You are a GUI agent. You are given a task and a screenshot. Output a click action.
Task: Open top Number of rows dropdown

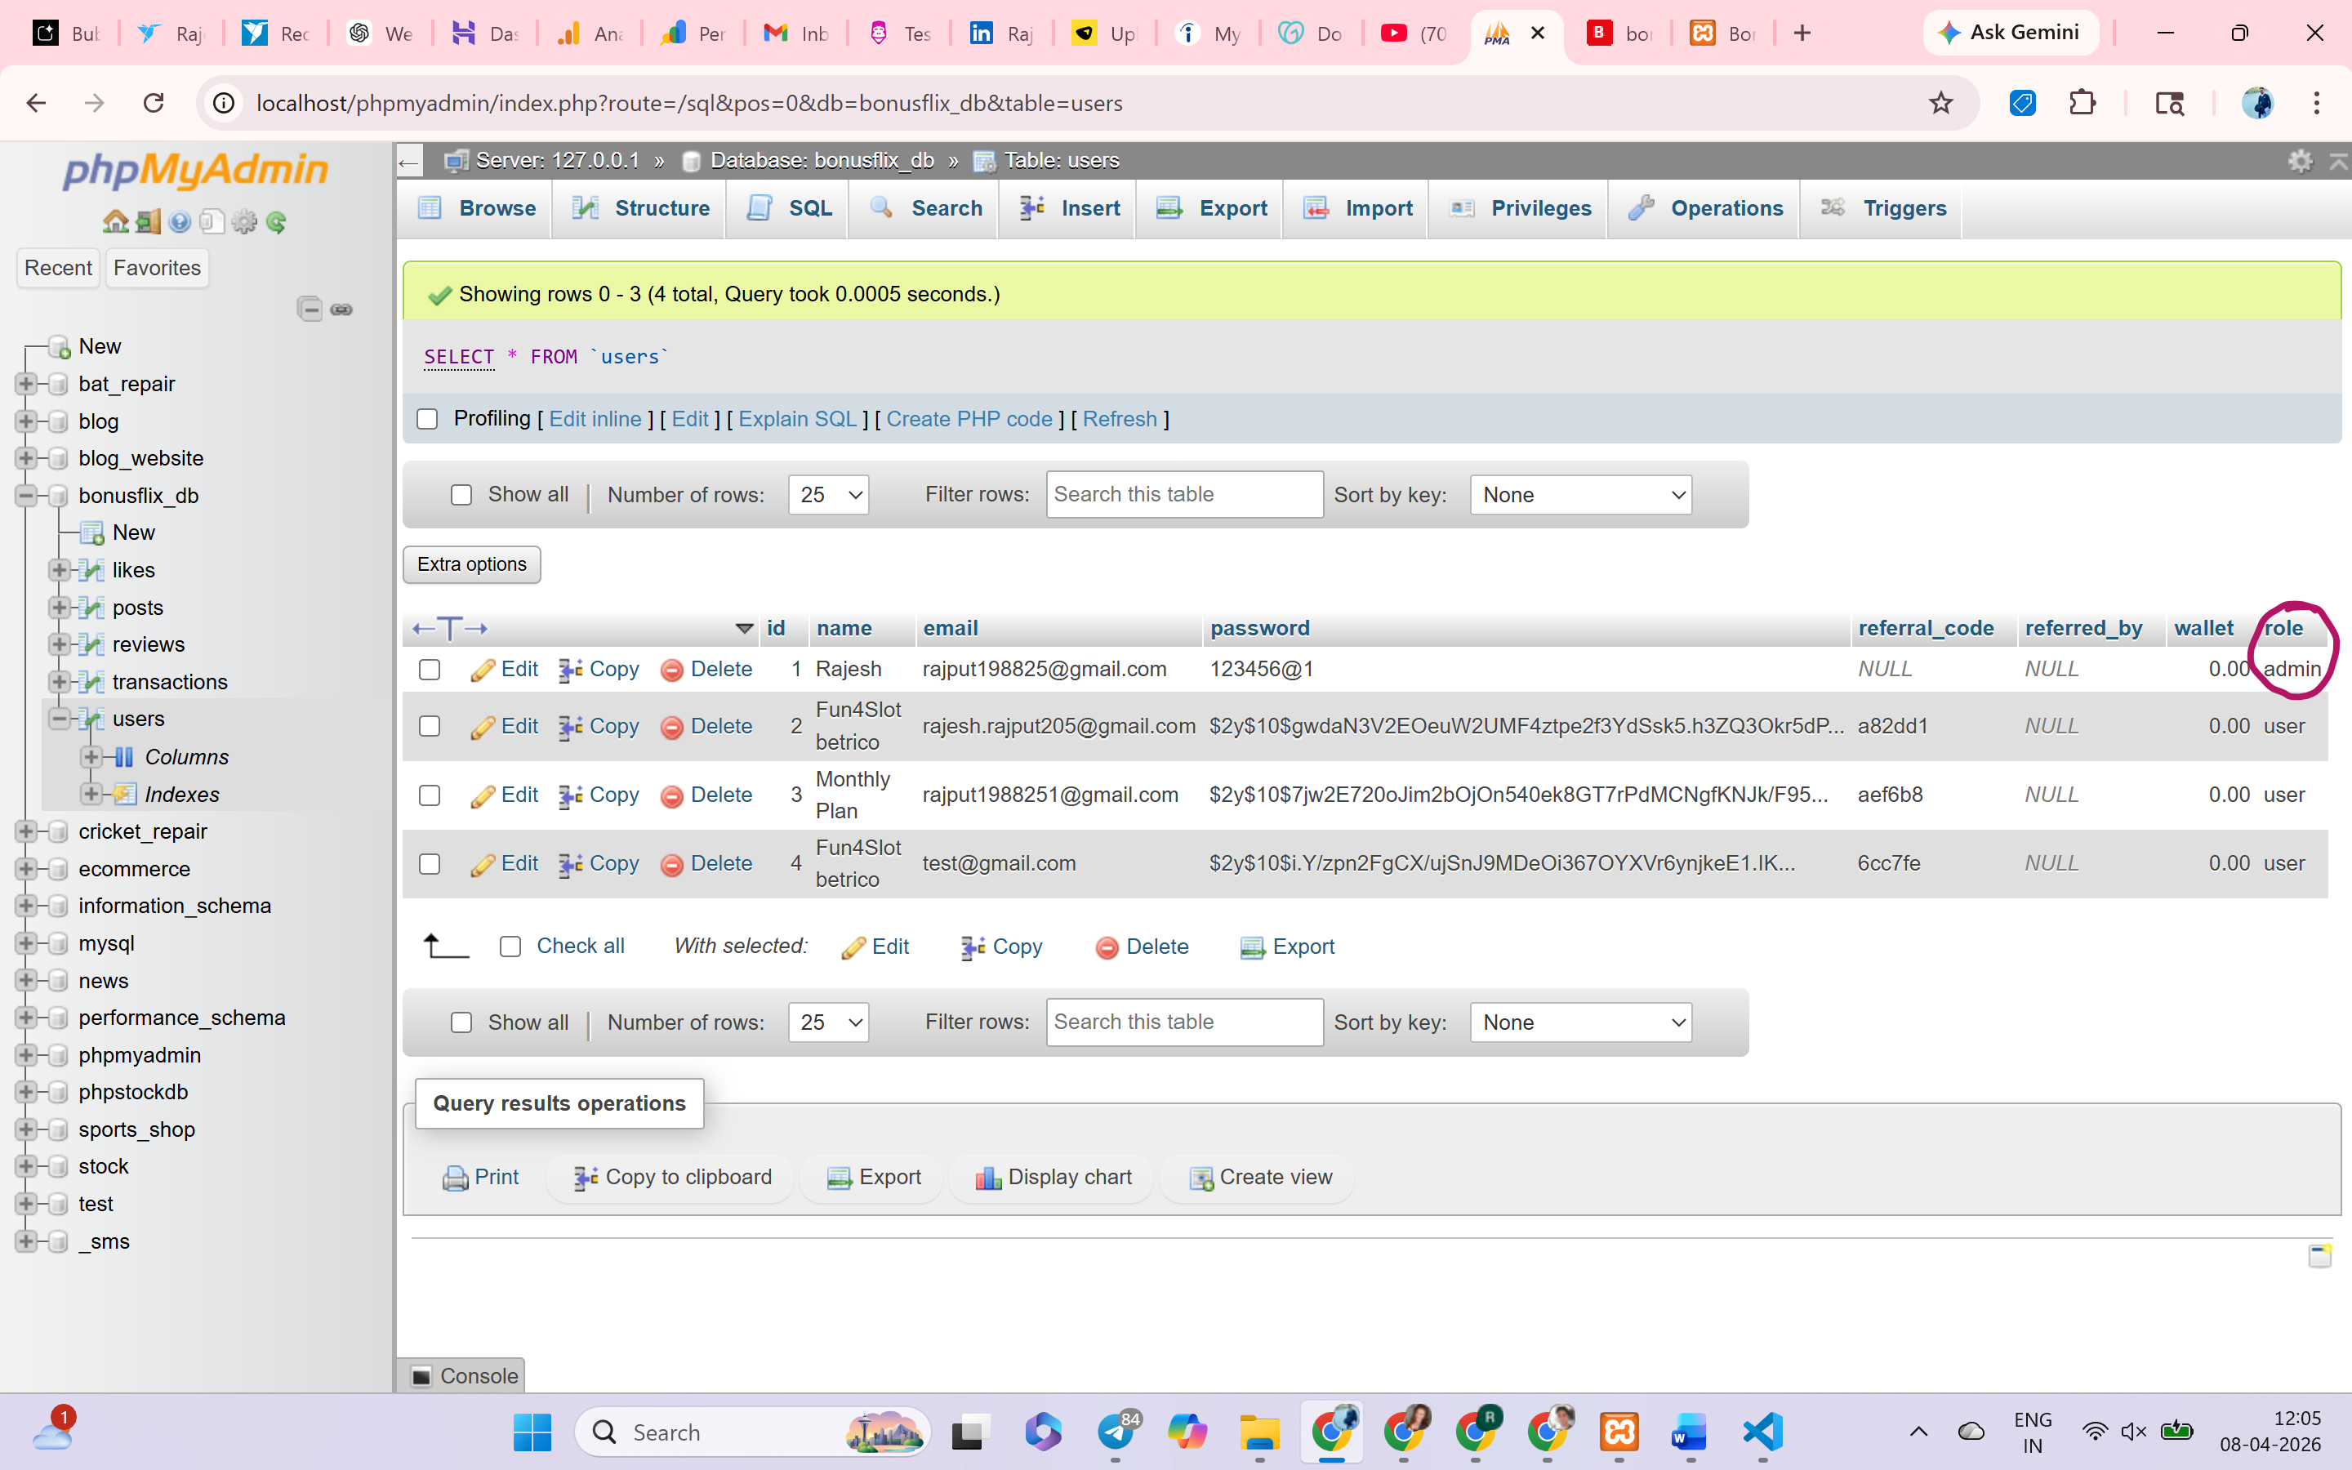[828, 495]
